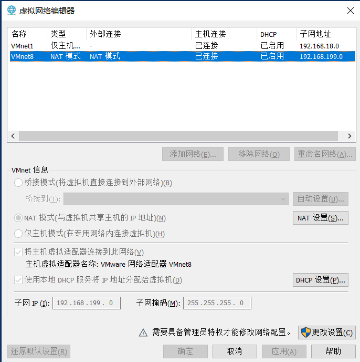Screen dimensions: 360x362
Task: Click the 移除网络(O) button
Action: point(259,154)
